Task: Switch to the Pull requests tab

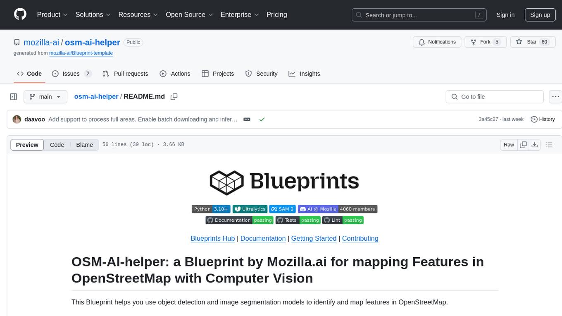Action: pos(125,74)
